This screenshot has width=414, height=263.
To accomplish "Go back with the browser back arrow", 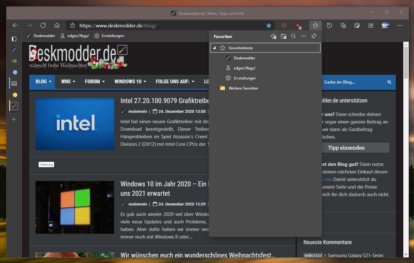I will (x=15, y=25).
